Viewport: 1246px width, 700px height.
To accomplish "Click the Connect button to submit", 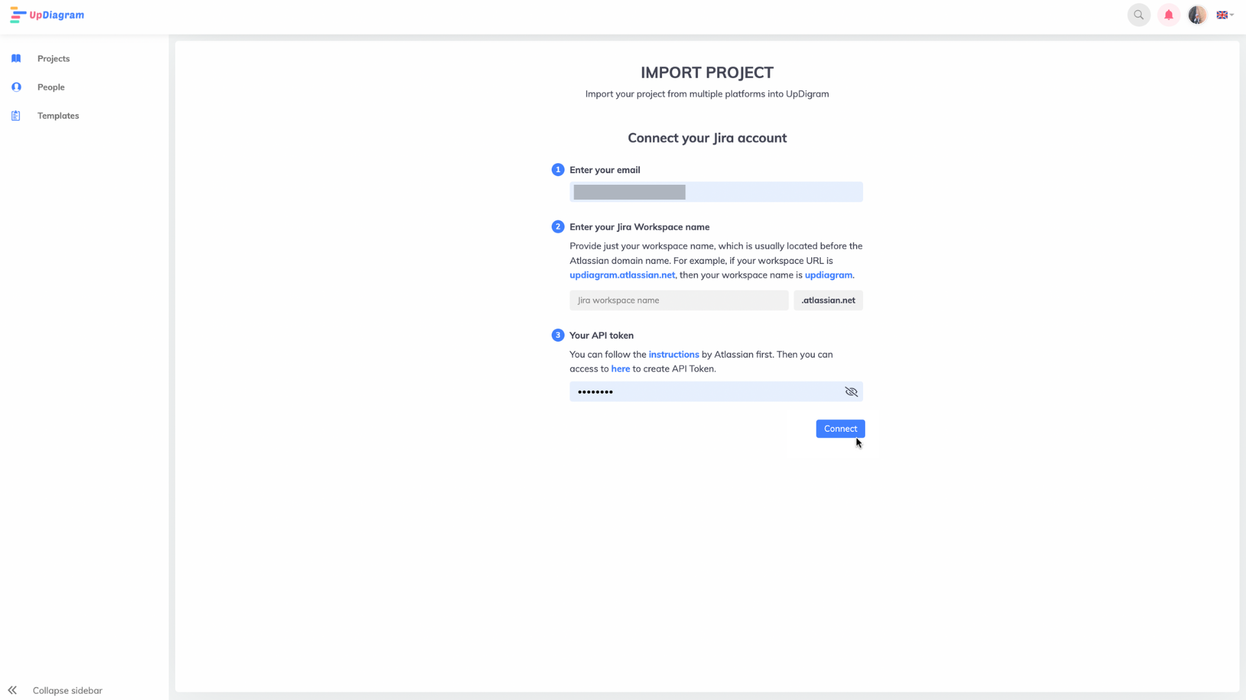I will 840,427.
